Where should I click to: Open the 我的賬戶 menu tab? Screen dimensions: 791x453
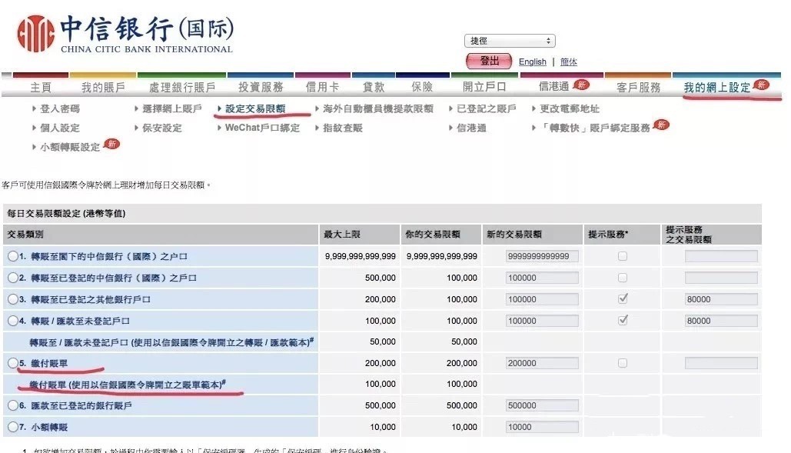point(104,87)
